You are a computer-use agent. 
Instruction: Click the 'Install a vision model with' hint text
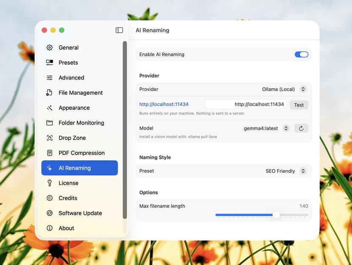(178, 137)
